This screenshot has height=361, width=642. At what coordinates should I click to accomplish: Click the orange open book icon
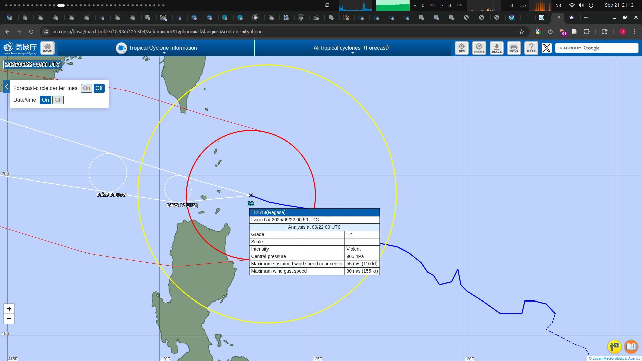coord(631,347)
